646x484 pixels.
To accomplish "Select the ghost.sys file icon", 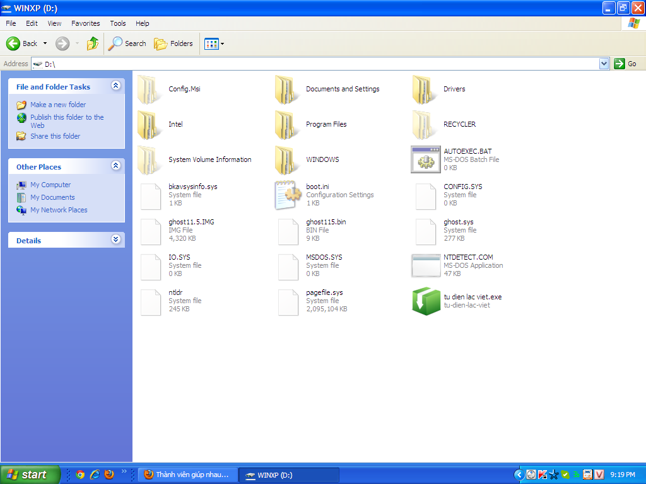I will tap(426, 232).
